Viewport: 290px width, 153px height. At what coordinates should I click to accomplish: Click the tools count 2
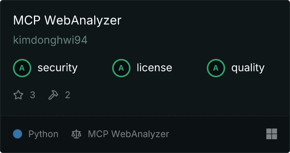click(68, 95)
